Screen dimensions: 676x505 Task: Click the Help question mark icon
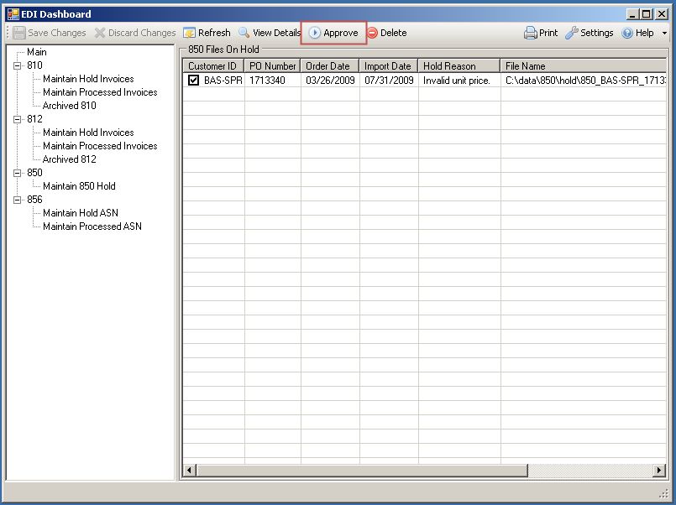point(626,33)
